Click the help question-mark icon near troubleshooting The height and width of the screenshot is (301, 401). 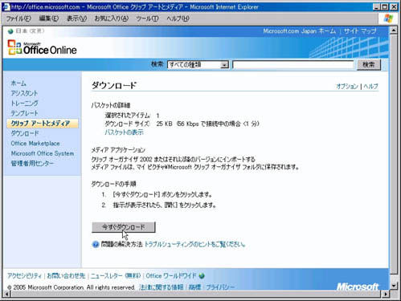click(96, 244)
